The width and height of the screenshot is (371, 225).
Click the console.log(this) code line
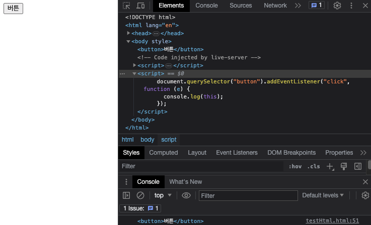tap(193, 96)
